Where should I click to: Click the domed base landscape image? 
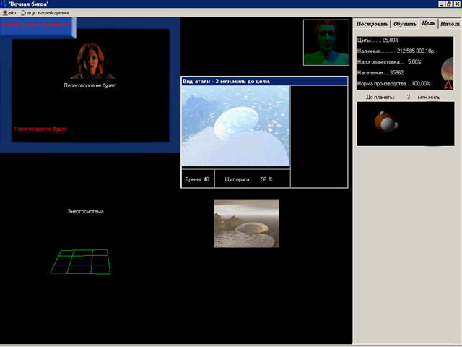246,223
